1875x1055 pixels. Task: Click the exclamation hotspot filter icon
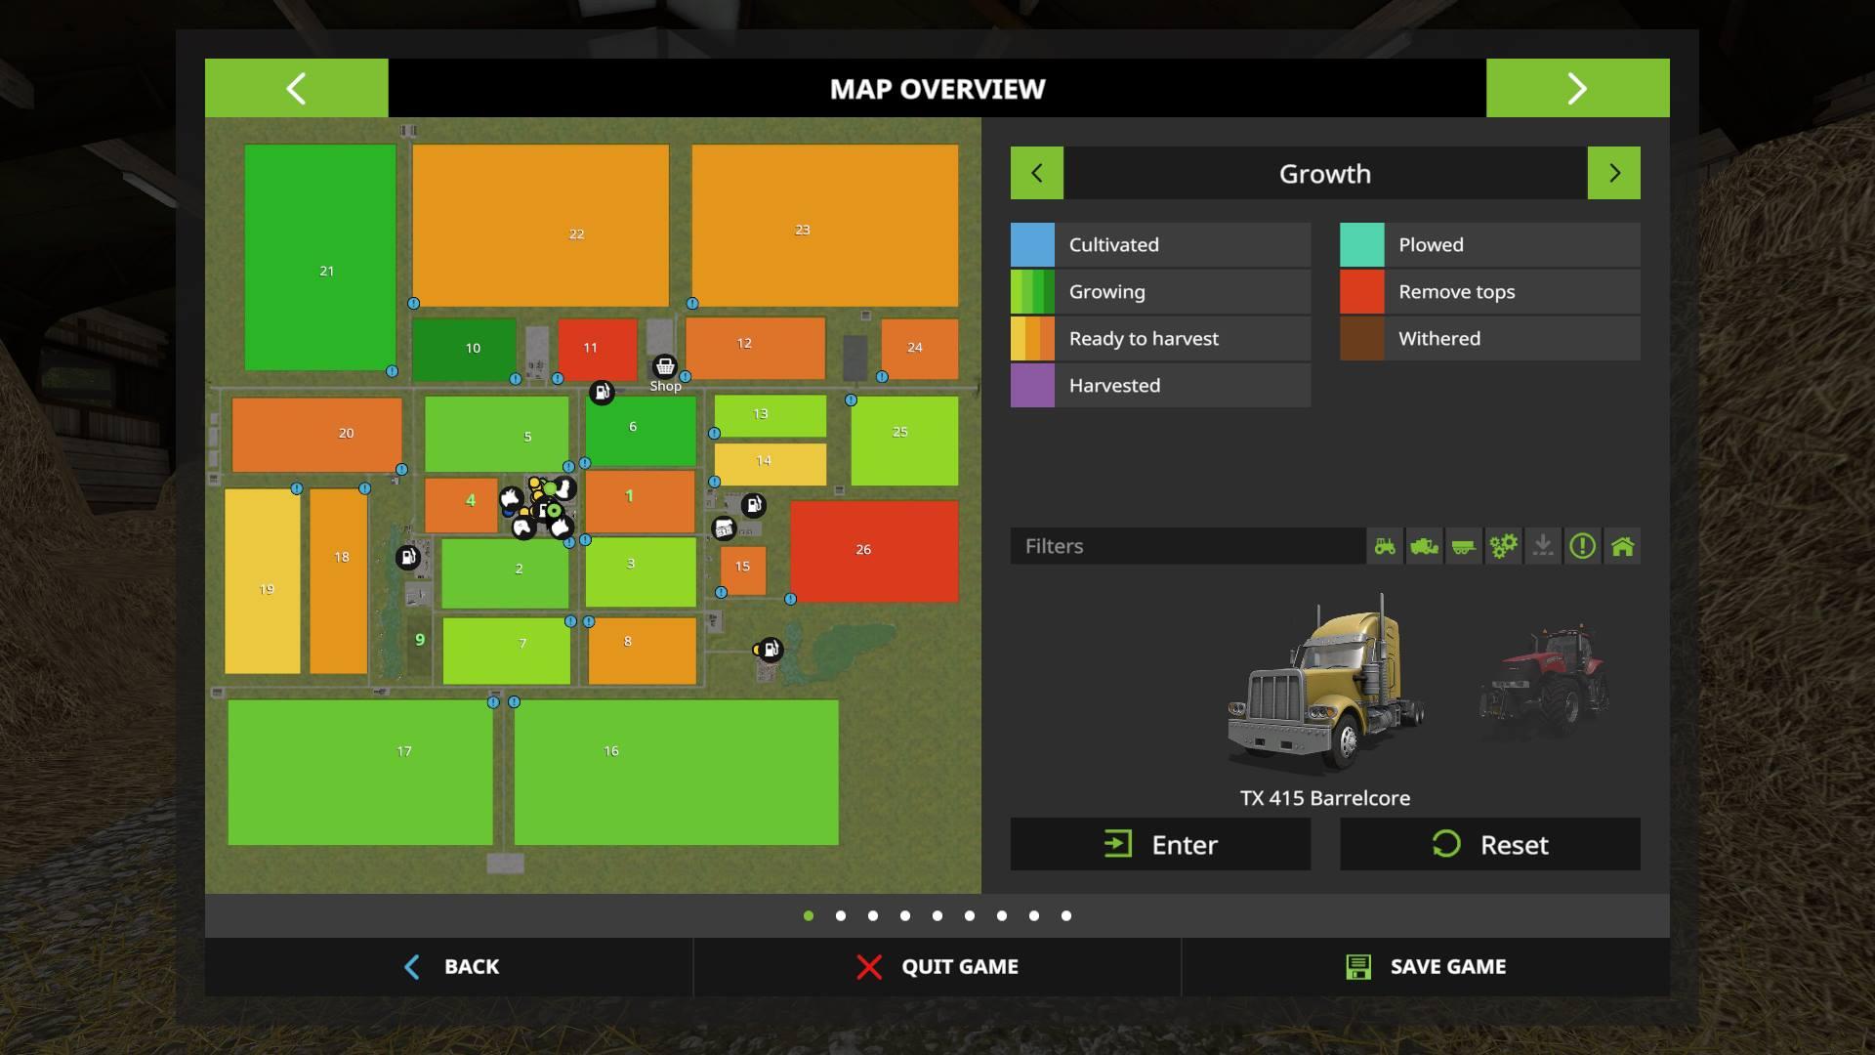coord(1582,546)
